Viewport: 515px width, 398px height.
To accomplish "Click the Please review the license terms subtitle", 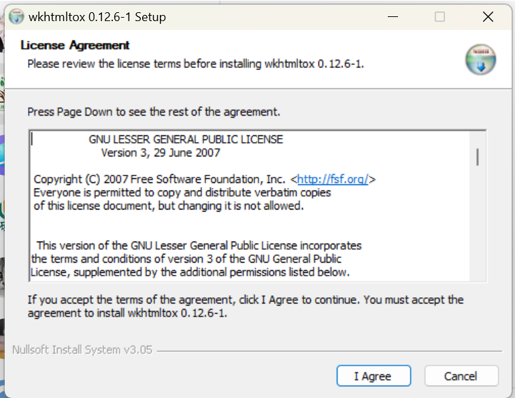I will 196,64.
